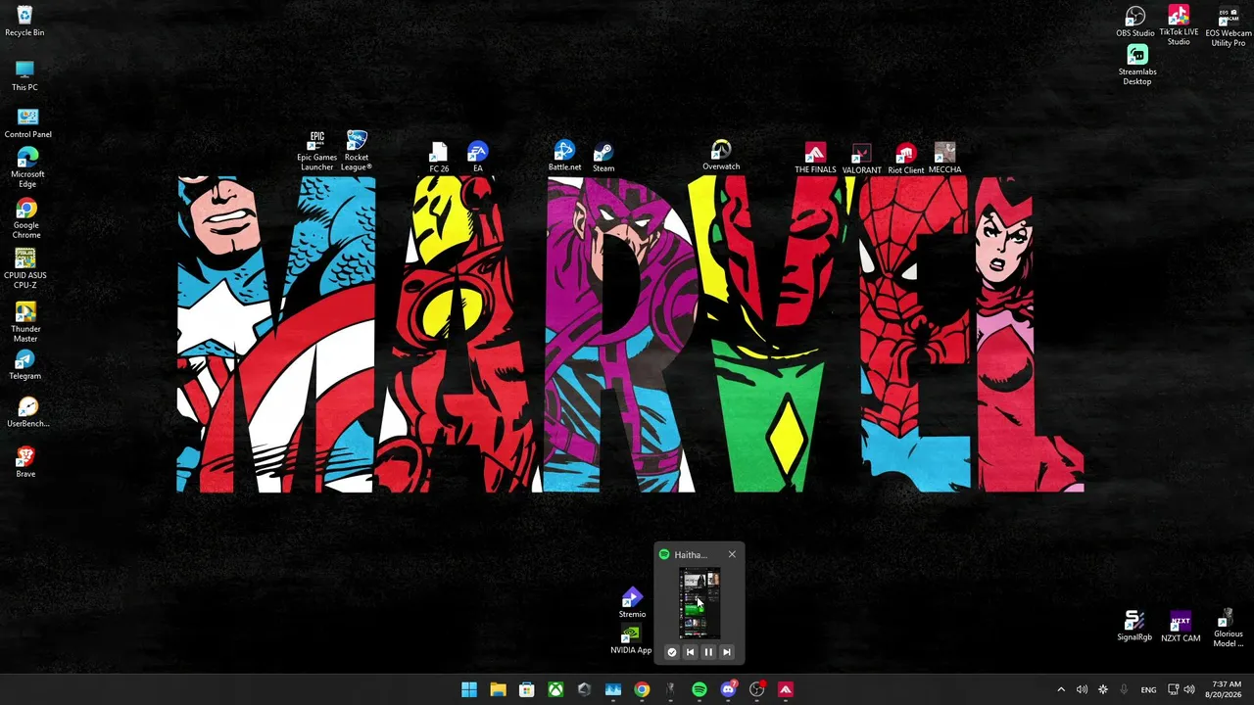The height and width of the screenshot is (705, 1254).
Task: Open the ENG language switcher
Action: click(x=1148, y=689)
